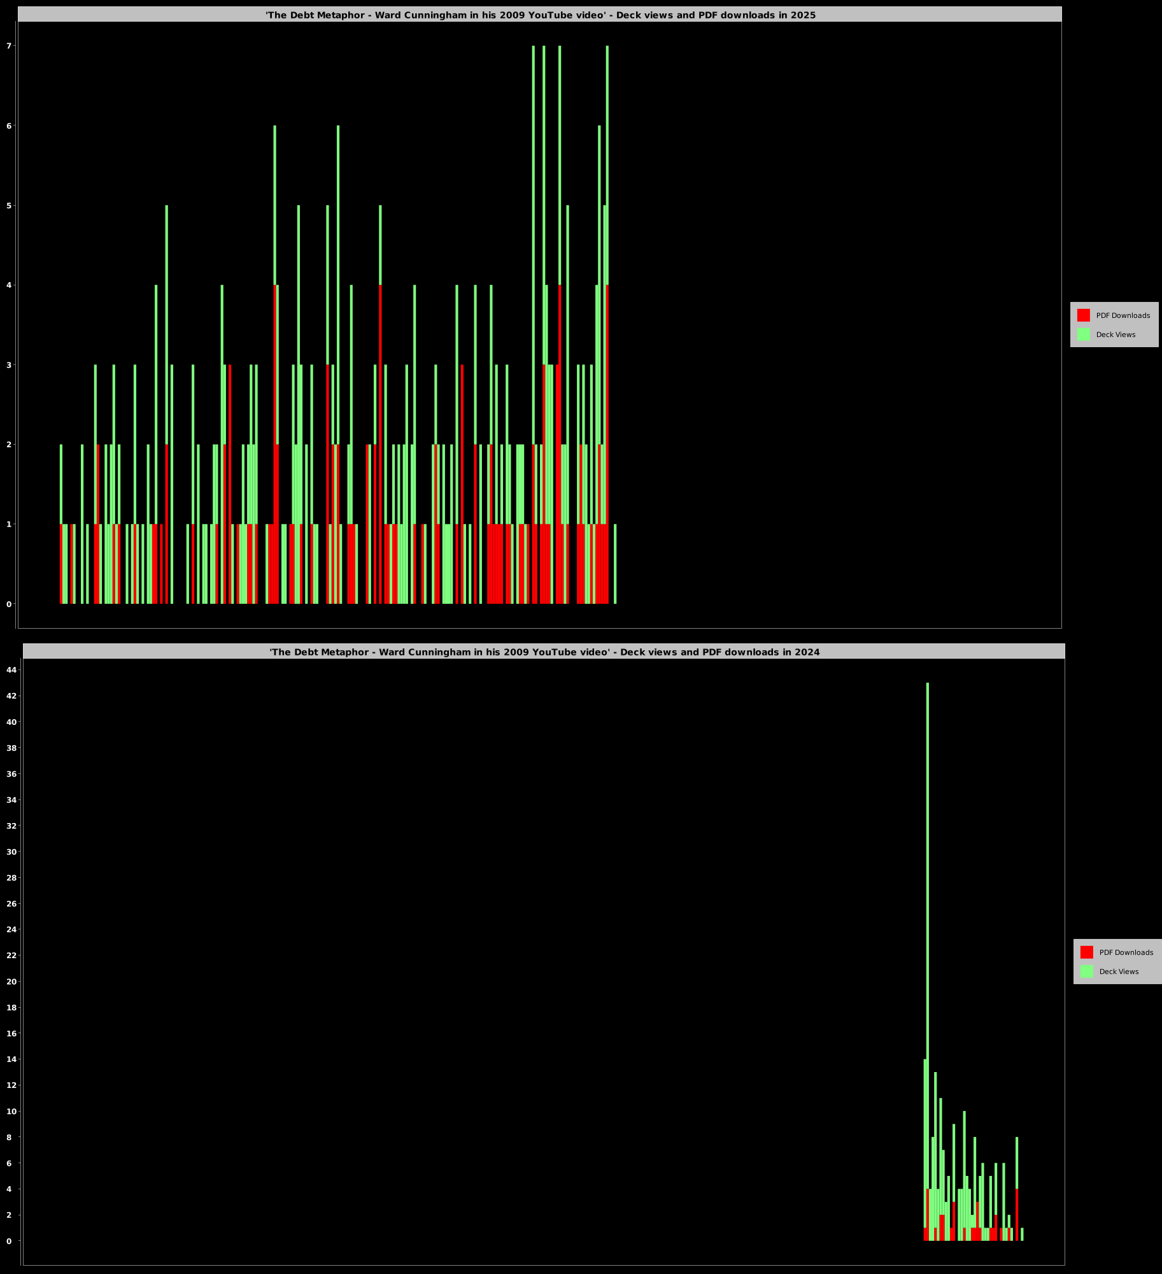Click y-axis label 0 on 2025 chart
Viewport: 1162px width, 1274px height.
(x=9, y=604)
